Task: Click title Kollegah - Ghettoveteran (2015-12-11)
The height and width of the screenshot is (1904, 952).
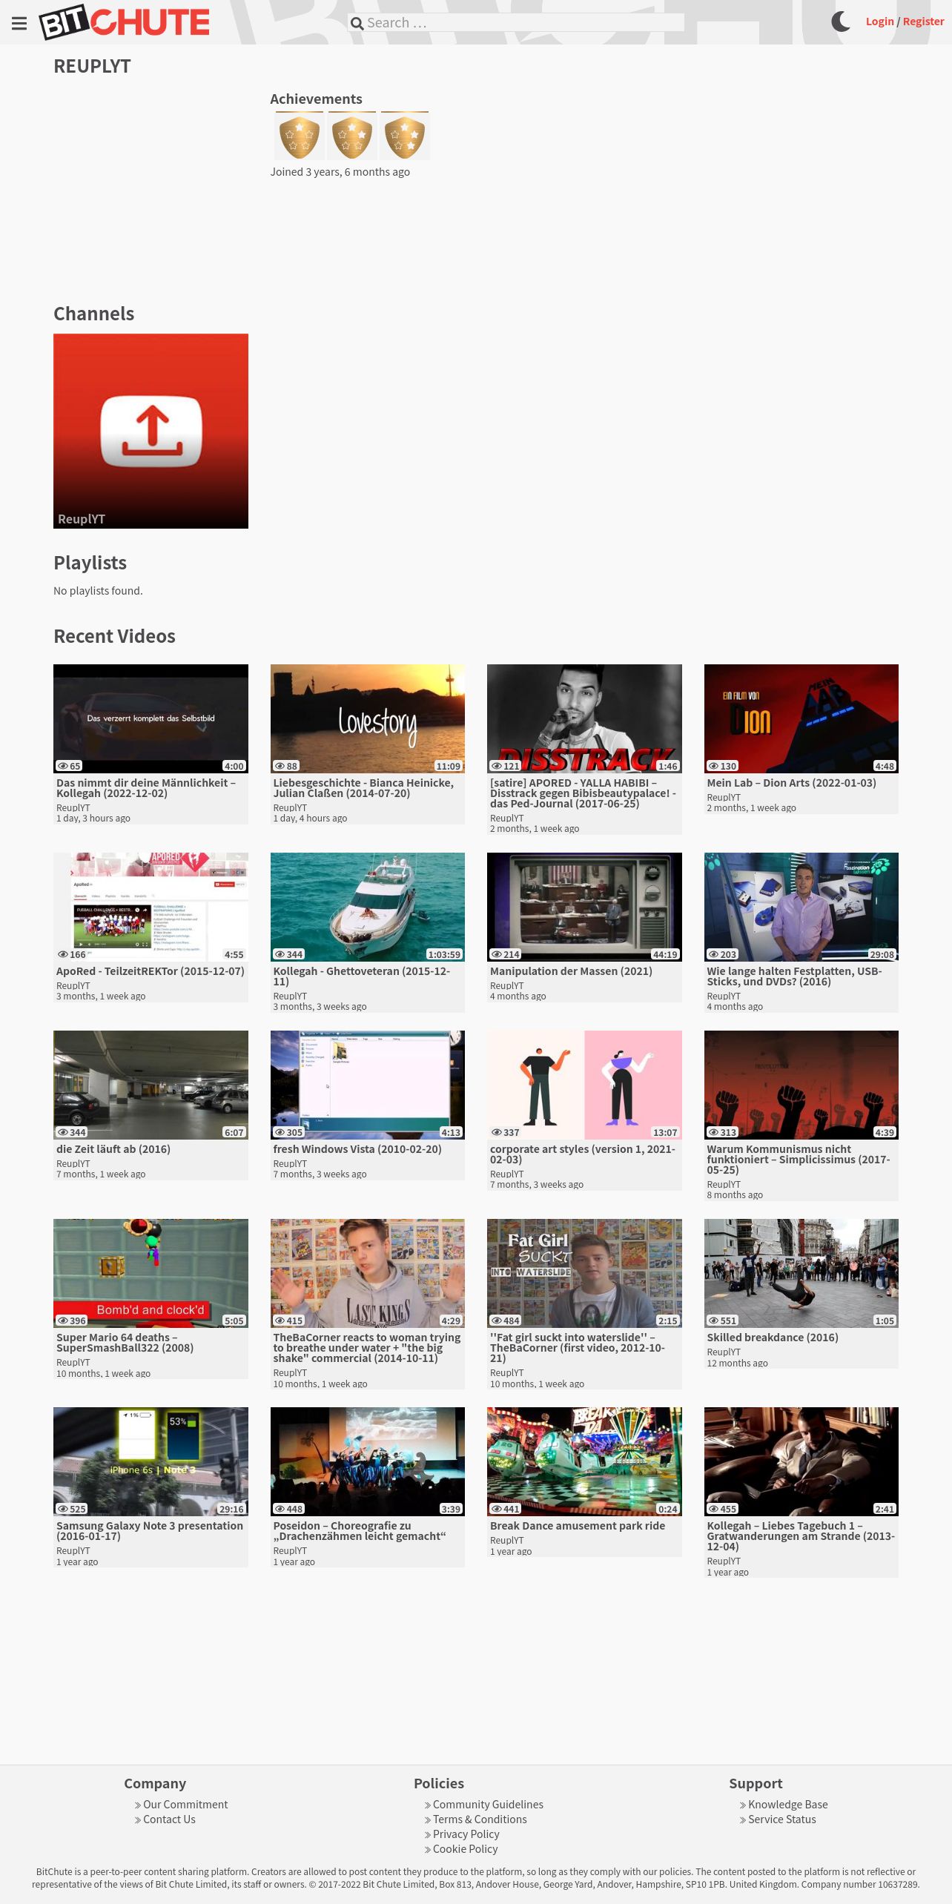Action: pos(361,976)
